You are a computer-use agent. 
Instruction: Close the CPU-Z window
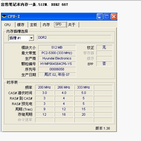tap(114, 16)
